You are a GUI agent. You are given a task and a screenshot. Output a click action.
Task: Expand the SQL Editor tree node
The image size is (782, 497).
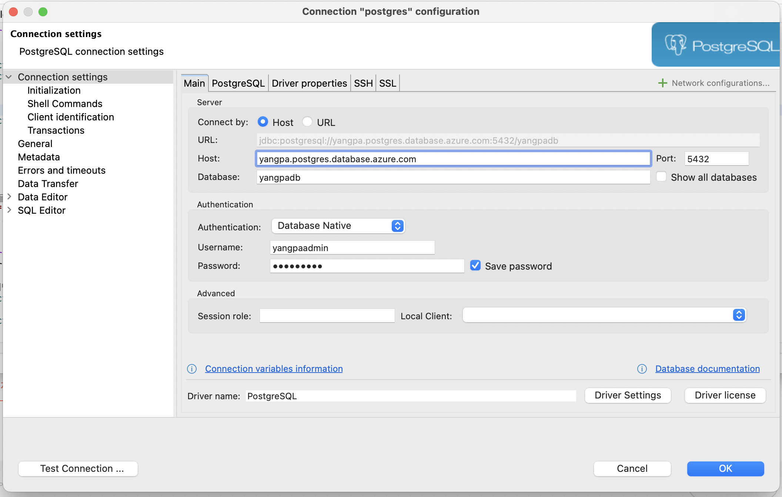click(x=9, y=210)
